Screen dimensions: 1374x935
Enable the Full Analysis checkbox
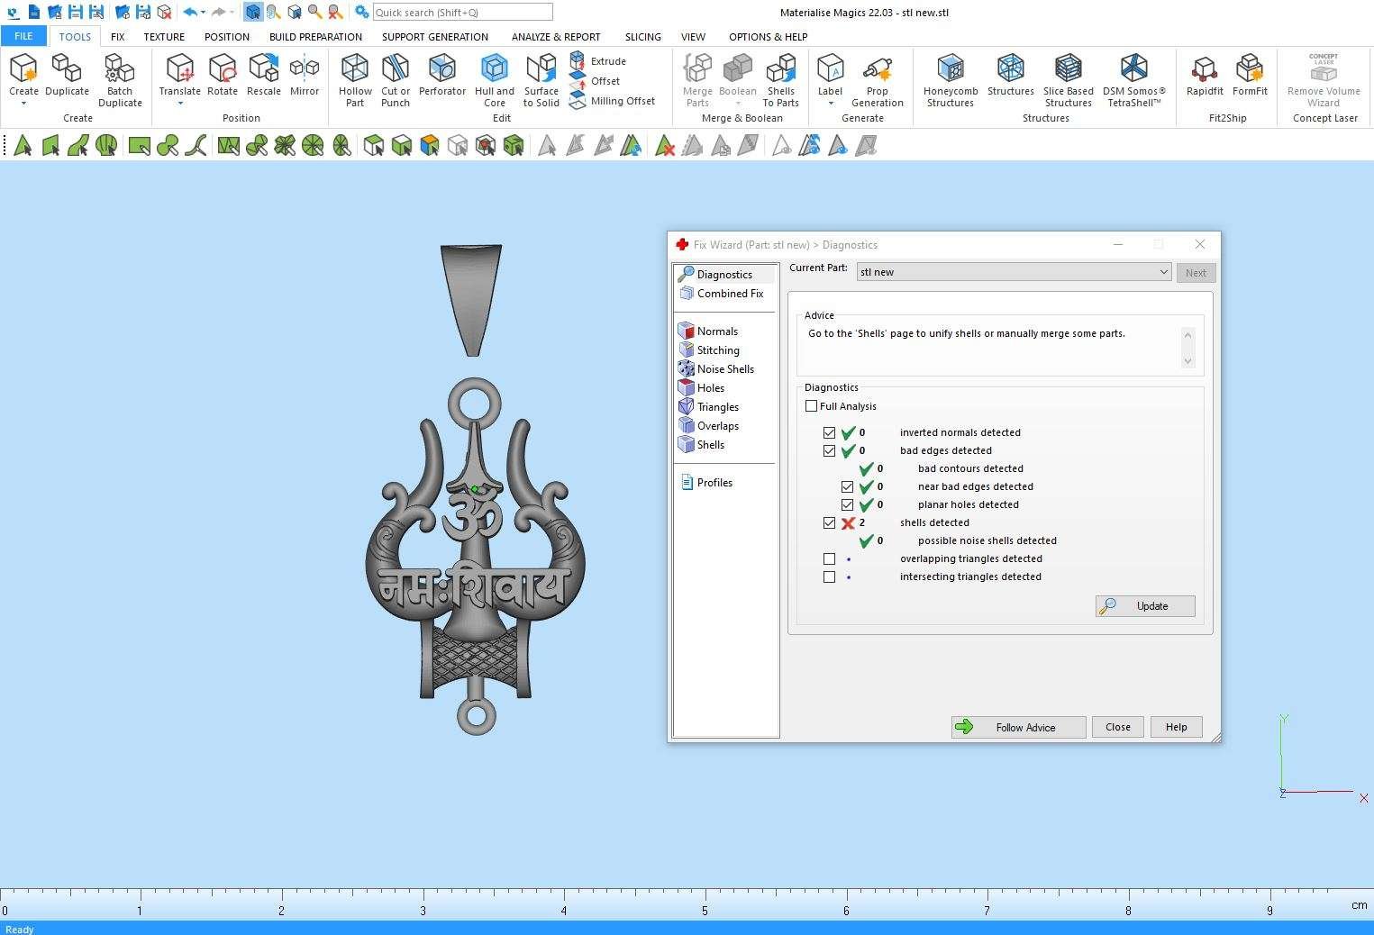click(x=812, y=406)
